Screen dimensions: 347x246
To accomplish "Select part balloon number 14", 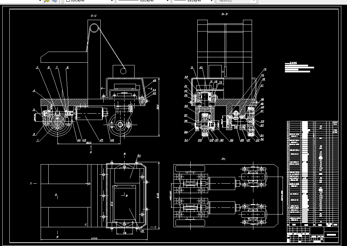I will click(265, 69).
